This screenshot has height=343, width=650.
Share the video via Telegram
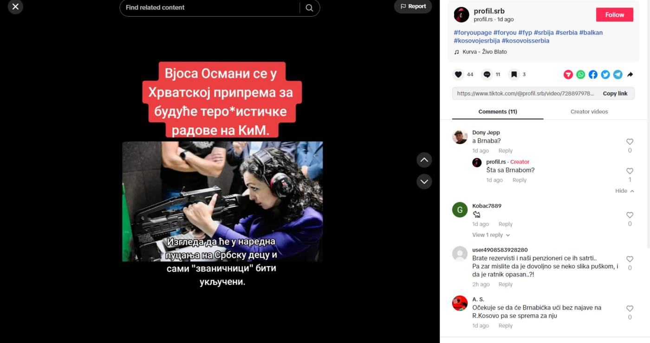point(617,74)
